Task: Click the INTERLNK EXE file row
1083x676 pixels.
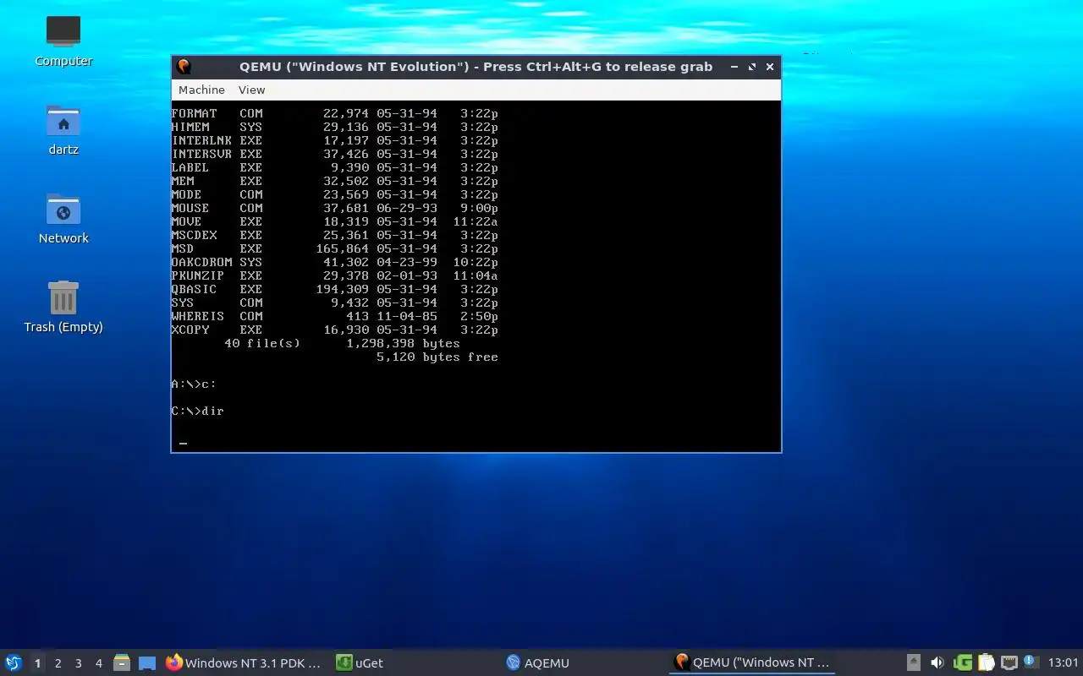Action: (334, 140)
